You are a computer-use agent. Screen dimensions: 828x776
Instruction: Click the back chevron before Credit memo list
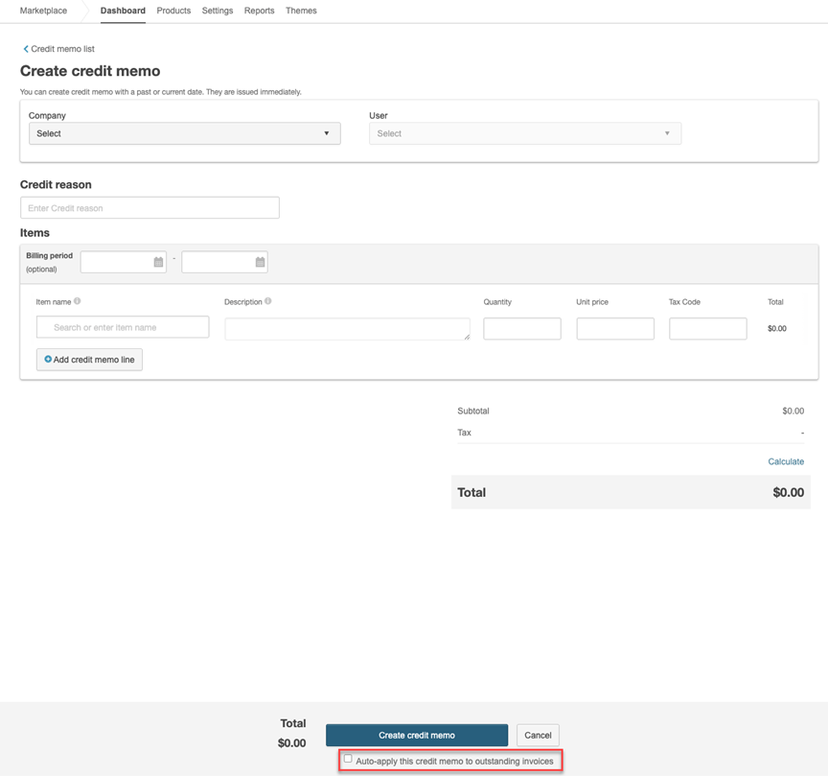pyautogui.click(x=25, y=49)
